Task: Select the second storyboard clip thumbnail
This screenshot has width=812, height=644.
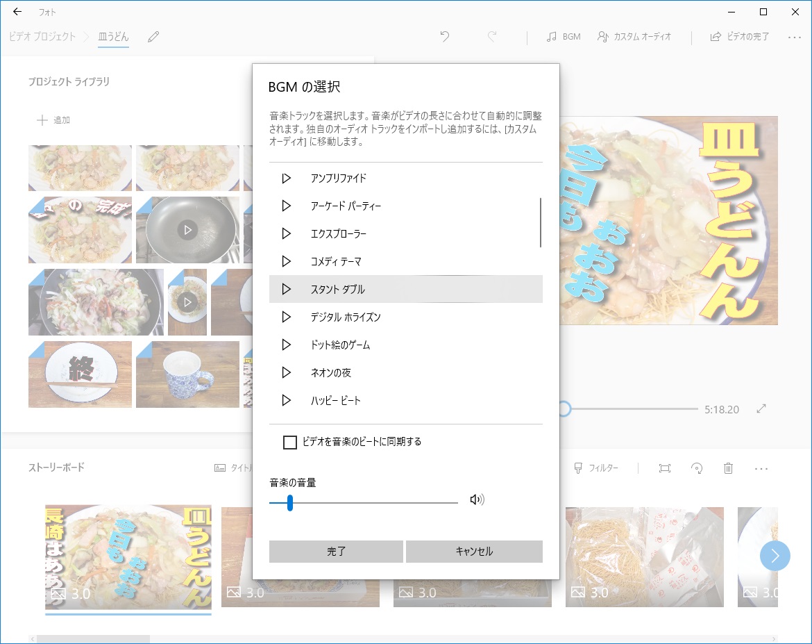Action: [x=301, y=557]
